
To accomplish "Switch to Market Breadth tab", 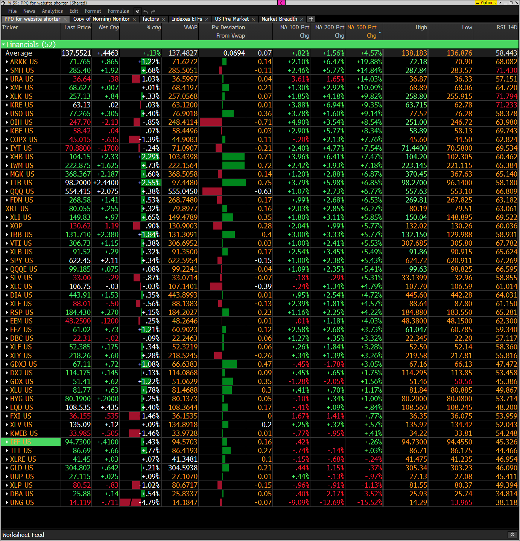I will point(279,19).
